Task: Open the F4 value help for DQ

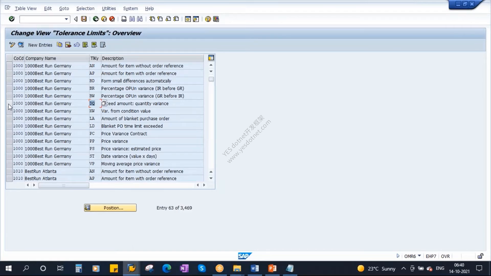Action: pyautogui.click(x=104, y=103)
